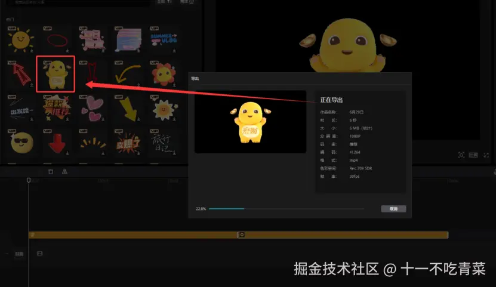Pick the yellow burst lines sticker

pyautogui.click(x=93, y=143)
